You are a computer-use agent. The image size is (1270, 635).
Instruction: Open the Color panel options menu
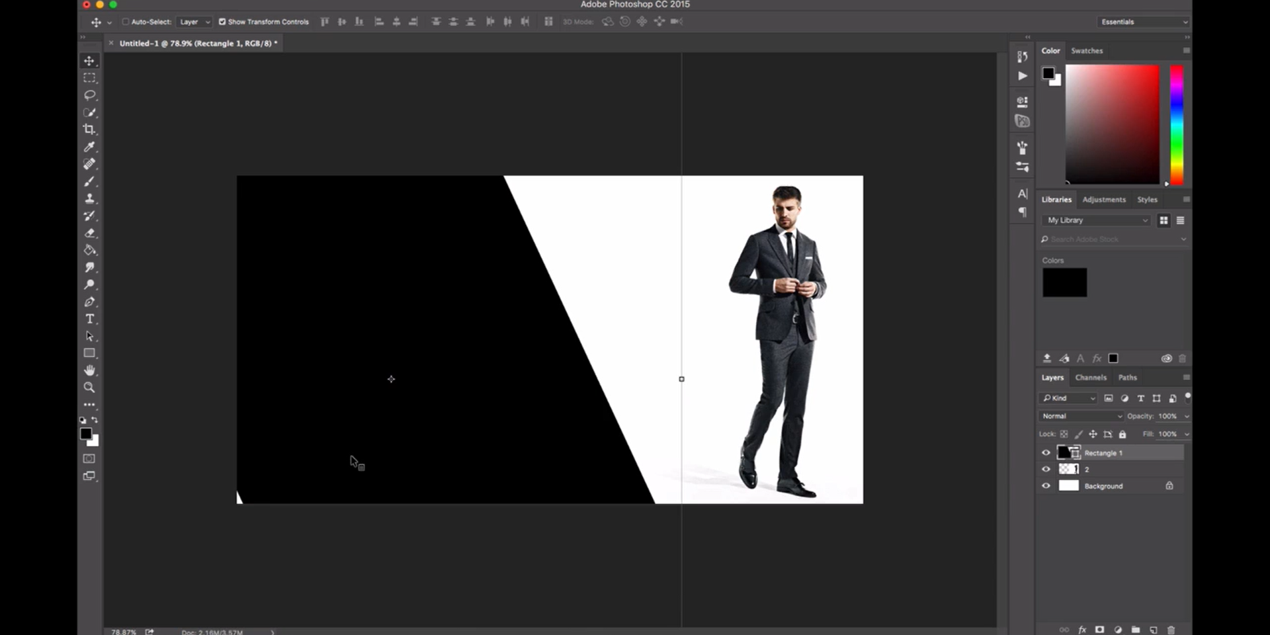click(1186, 50)
